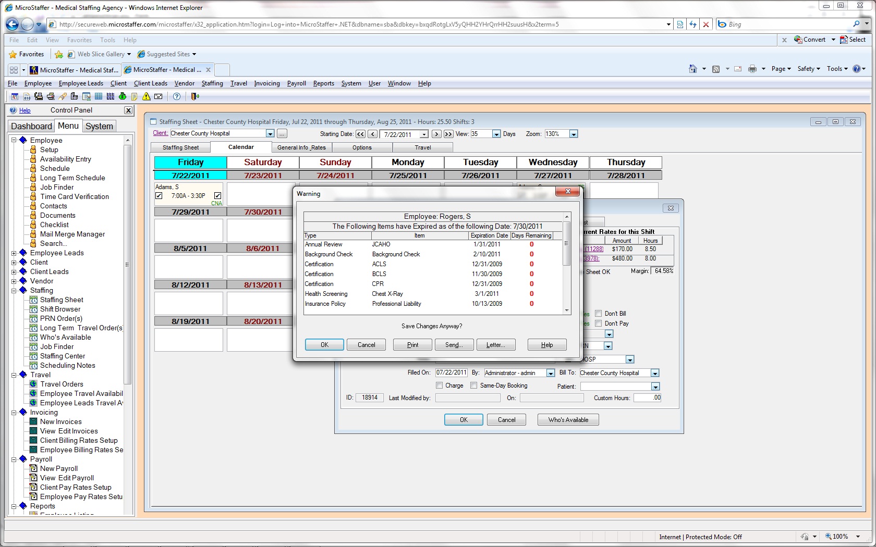Click the Internet Explorer home icon
The image size is (876, 547).
pyautogui.click(x=692, y=69)
